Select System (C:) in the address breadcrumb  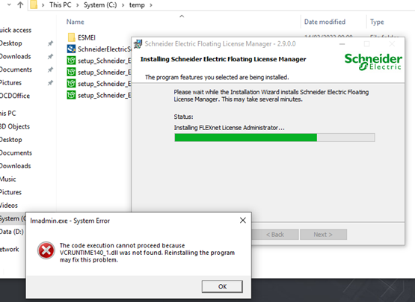click(100, 5)
